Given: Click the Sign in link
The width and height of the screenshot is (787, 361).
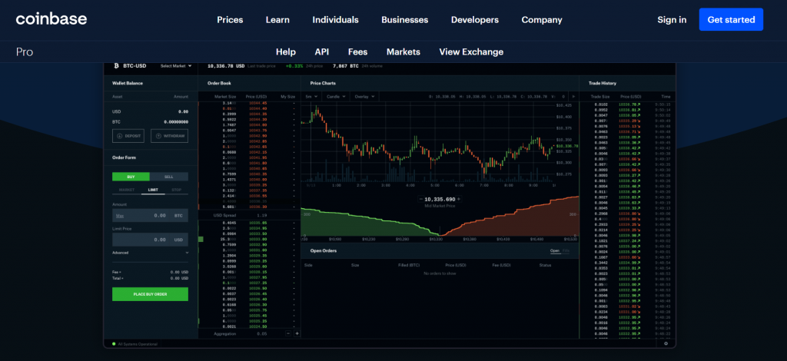Looking at the screenshot, I should coord(672,20).
